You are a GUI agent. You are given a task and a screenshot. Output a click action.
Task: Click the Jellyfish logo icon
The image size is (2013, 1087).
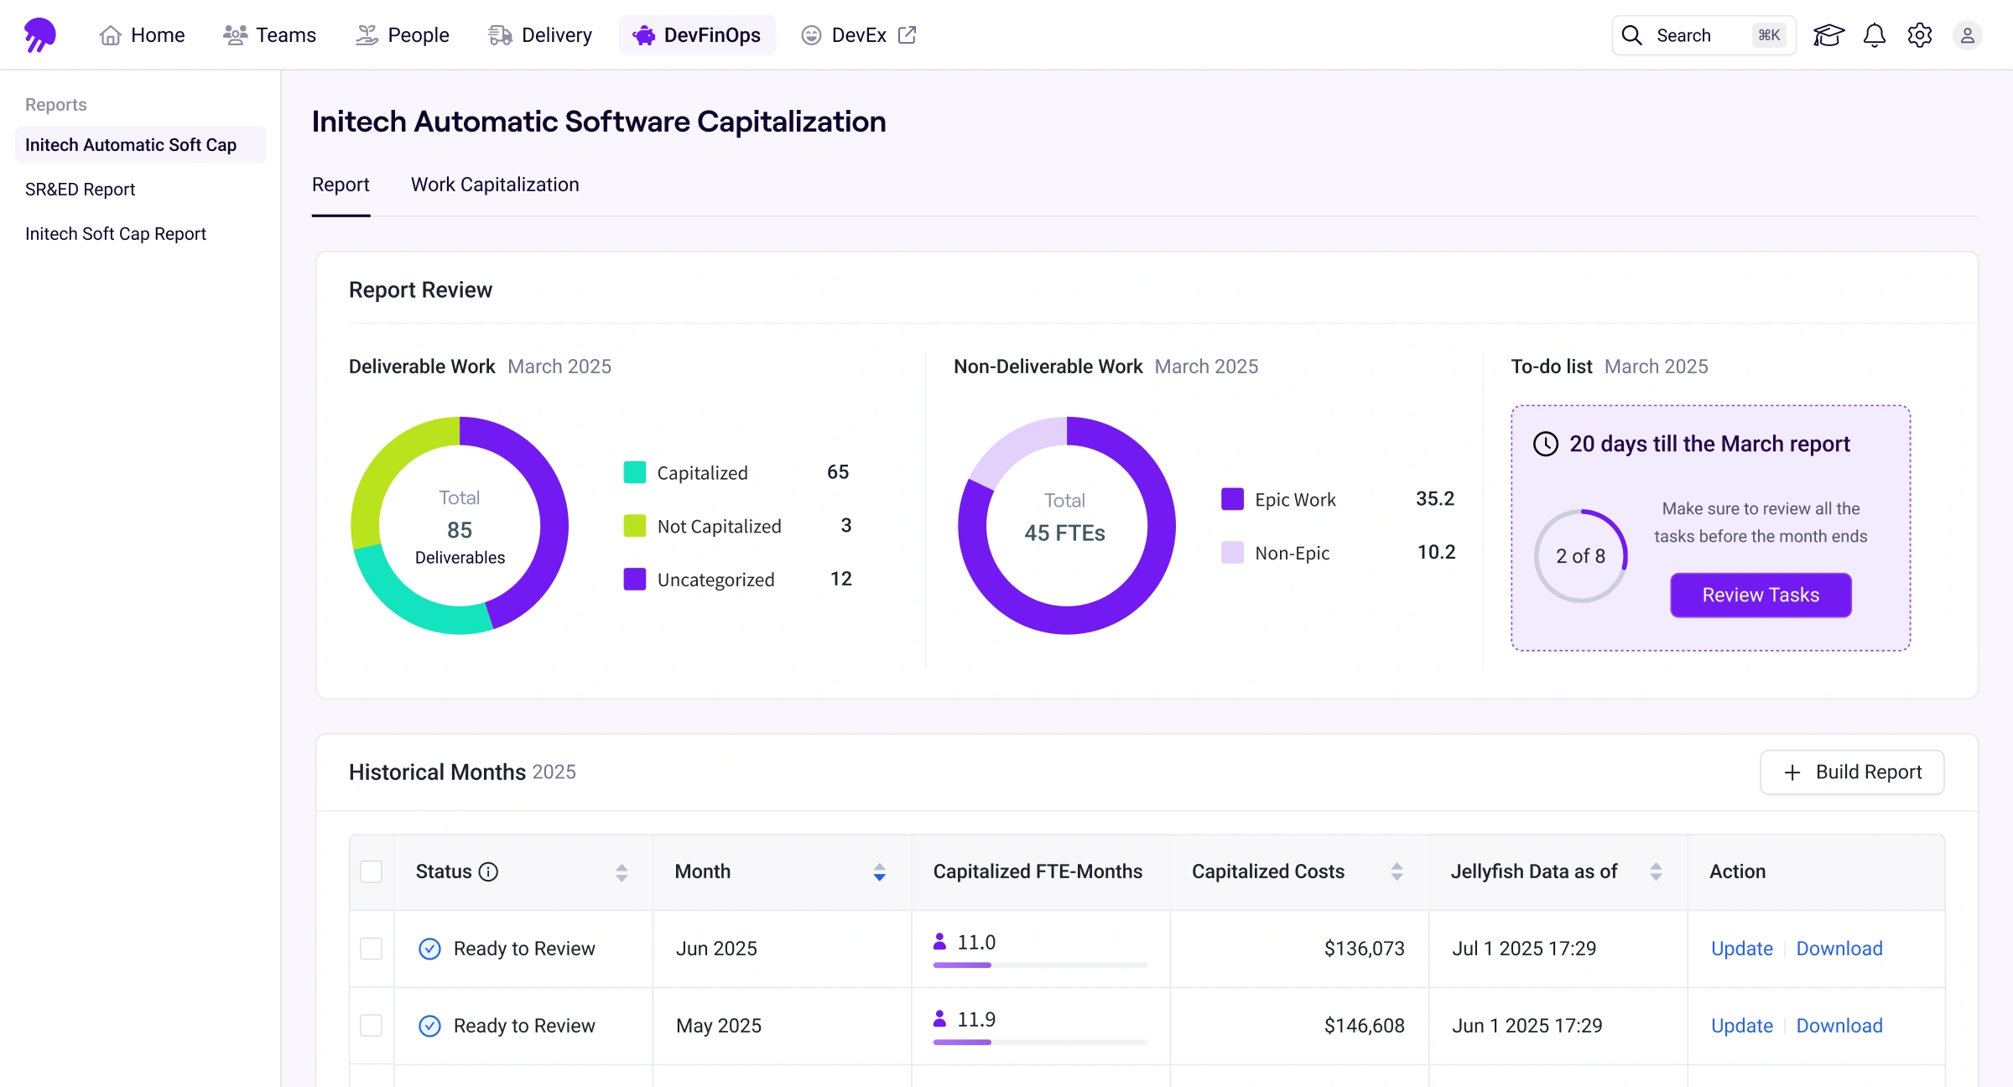[x=39, y=35]
